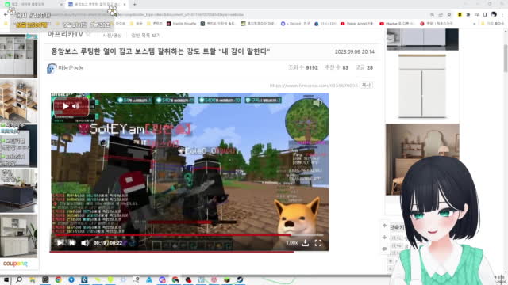Enter fullscreen mode on the video
The image size is (508, 285).
pos(318,243)
